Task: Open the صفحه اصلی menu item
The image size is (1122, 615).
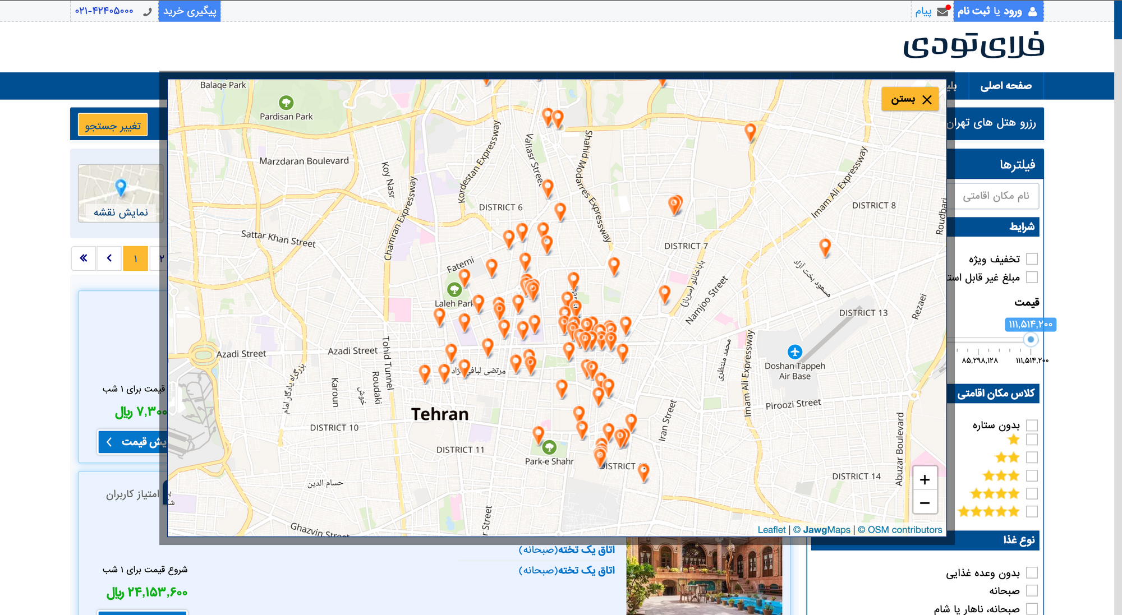Action: 1005,86
